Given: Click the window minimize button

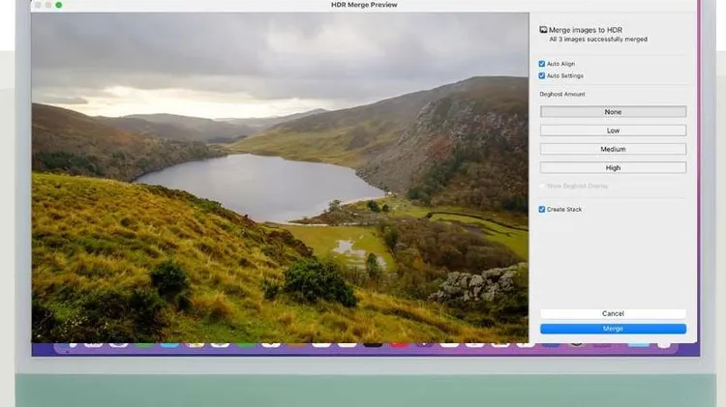Looking at the screenshot, I should [x=48, y=5].
